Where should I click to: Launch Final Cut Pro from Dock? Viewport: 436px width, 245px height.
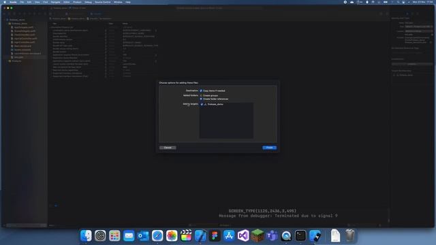(186, 236)
